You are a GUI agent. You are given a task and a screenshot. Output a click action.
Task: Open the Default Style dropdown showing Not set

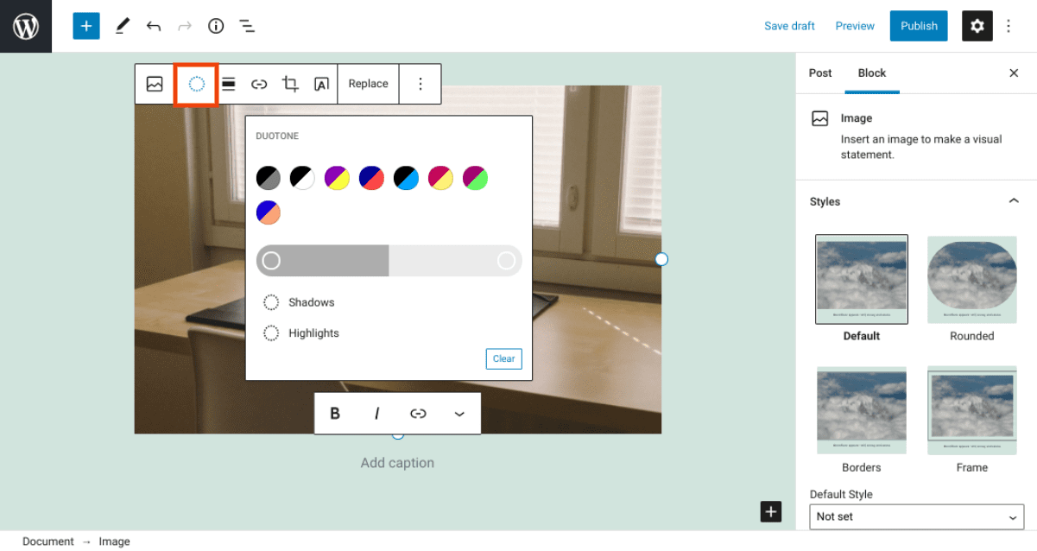pyautogui.click(x=916, y=516)
